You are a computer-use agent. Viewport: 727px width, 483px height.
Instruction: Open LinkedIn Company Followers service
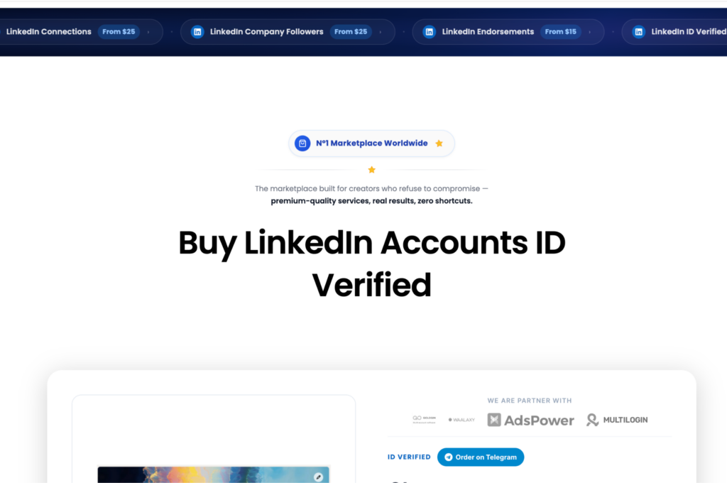click(x=267, y=32)
